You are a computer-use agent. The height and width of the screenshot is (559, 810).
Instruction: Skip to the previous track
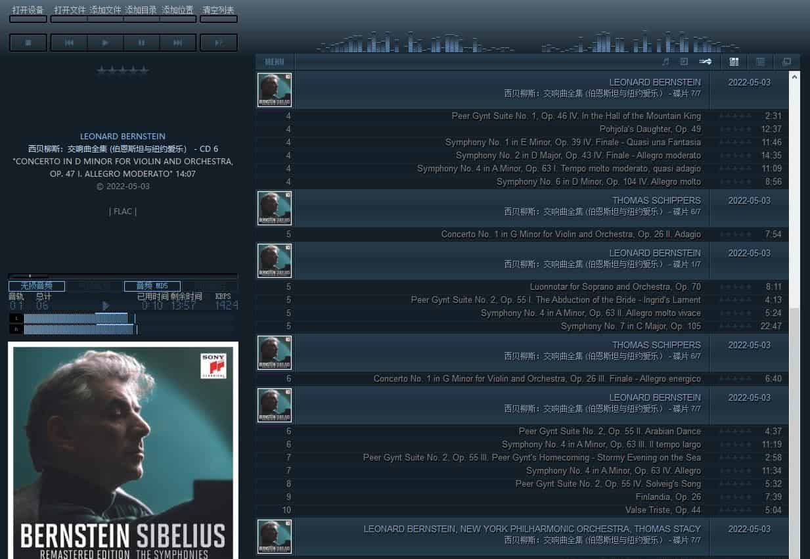click(69, 43)
